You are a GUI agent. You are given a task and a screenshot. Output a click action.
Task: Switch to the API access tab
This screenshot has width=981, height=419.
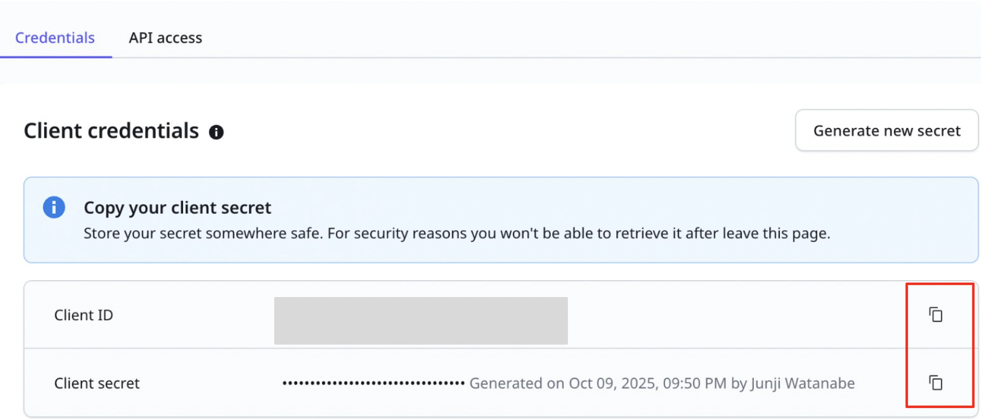click(165, 37)
